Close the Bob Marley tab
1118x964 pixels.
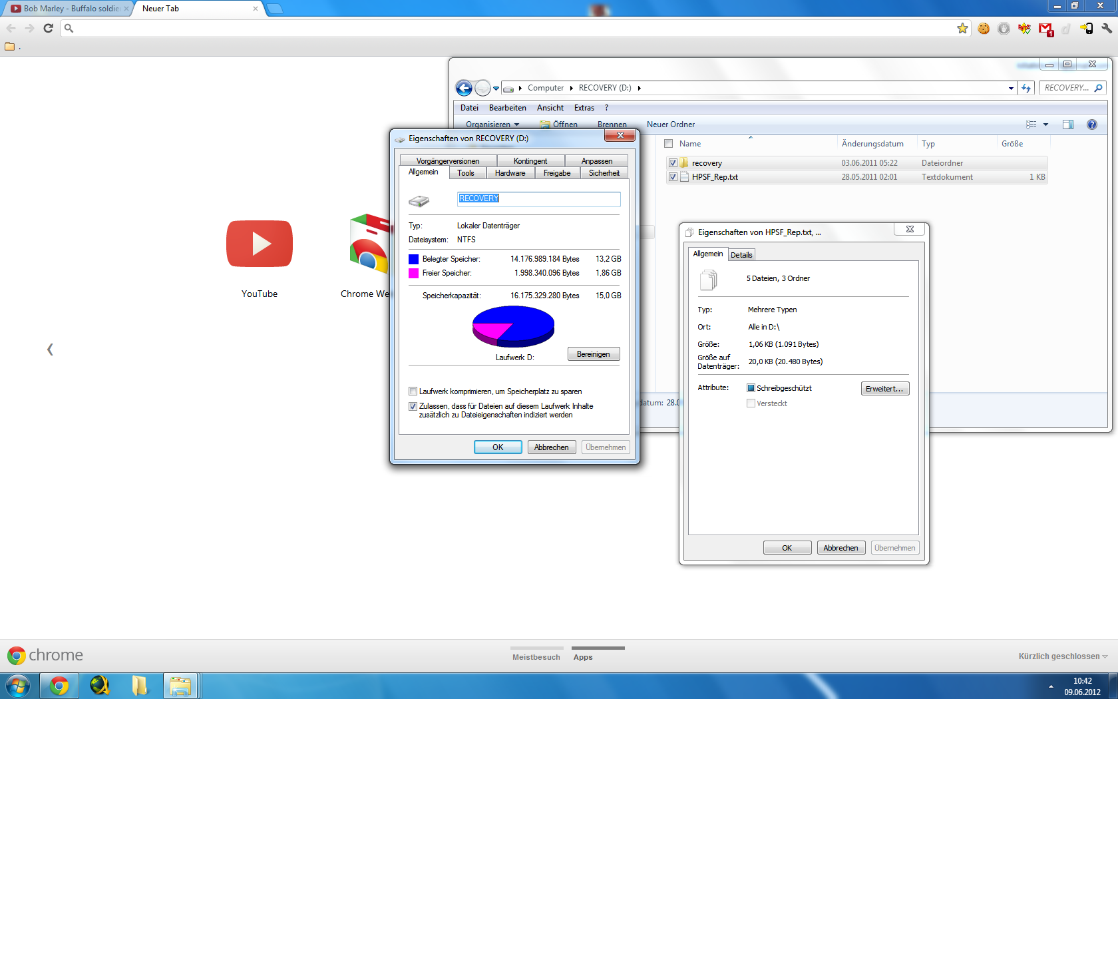(x=126, y=9)
